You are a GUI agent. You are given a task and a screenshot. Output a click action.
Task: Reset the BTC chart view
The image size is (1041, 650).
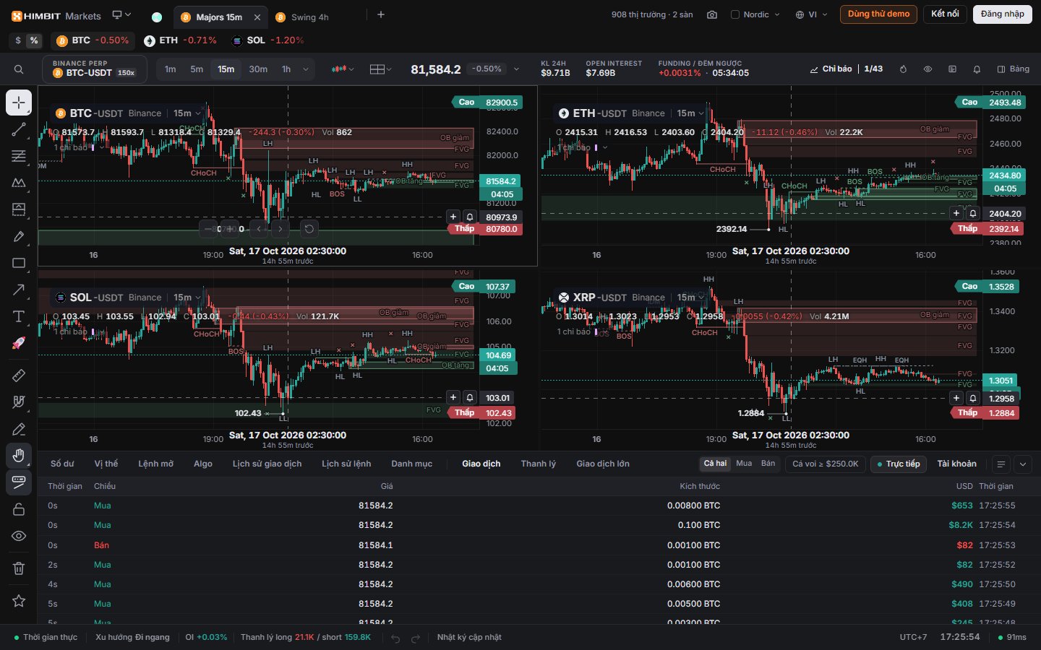click(x=309, y=229)
